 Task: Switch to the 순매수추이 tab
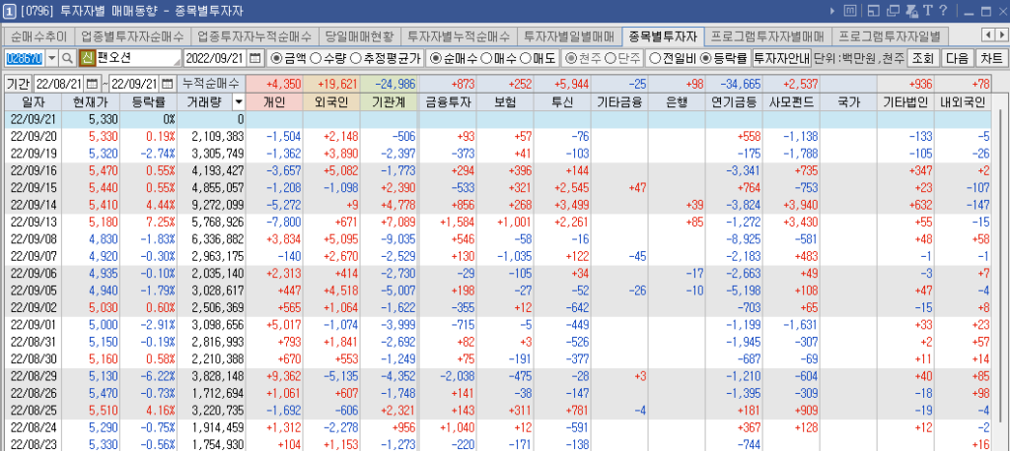click(x=38, y=35)
